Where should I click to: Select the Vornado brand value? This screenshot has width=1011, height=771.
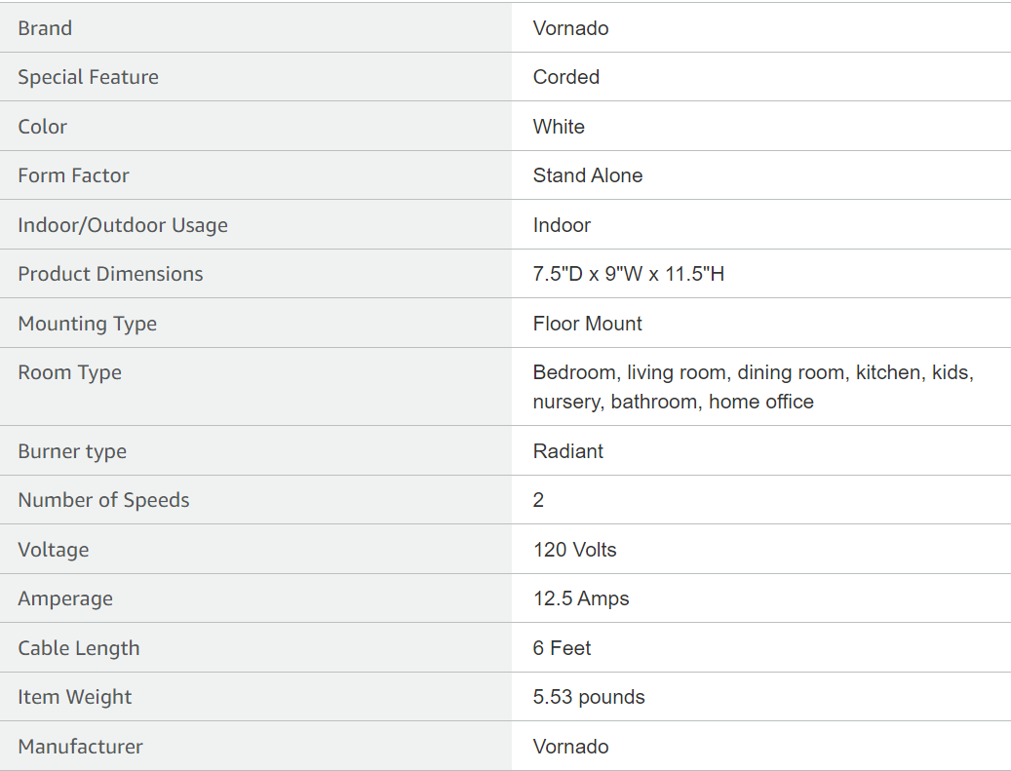click(x=570, y=28)
